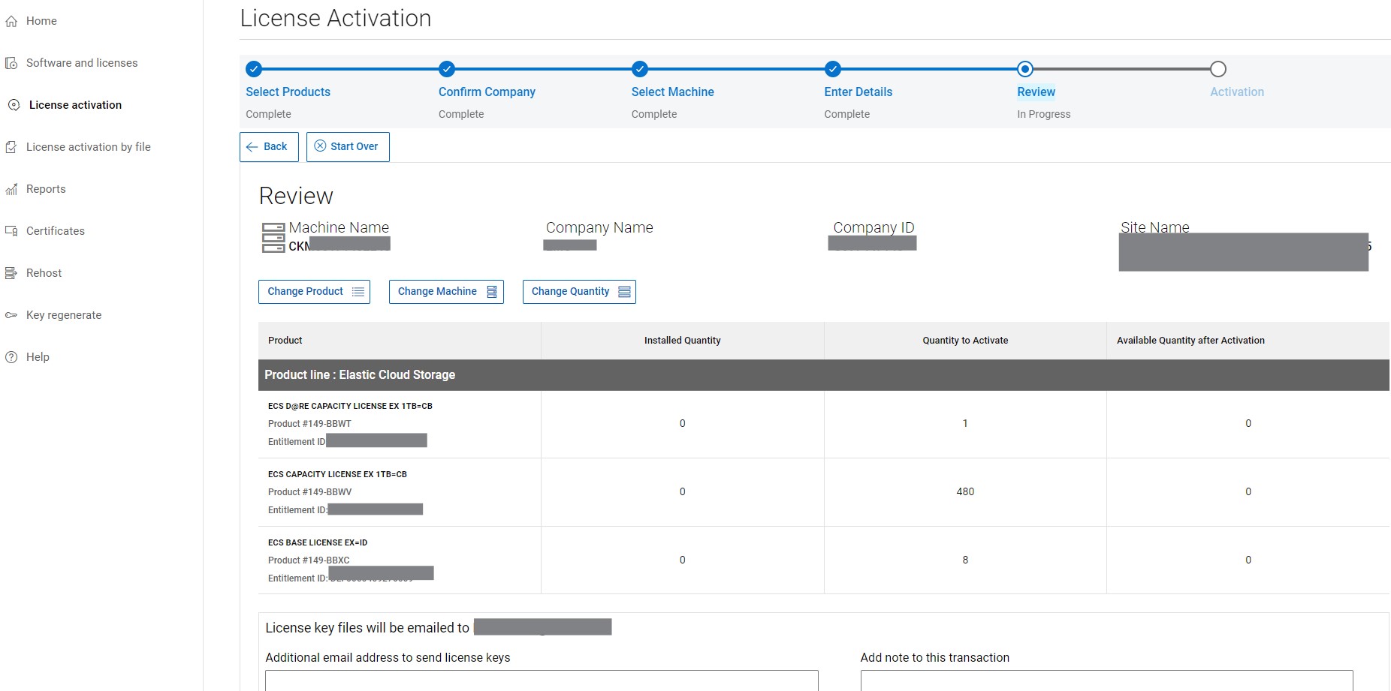Screen dimensions: 1391x691
Task: Open License activation from the navigation menu
Action: click(x=75, y=105)
